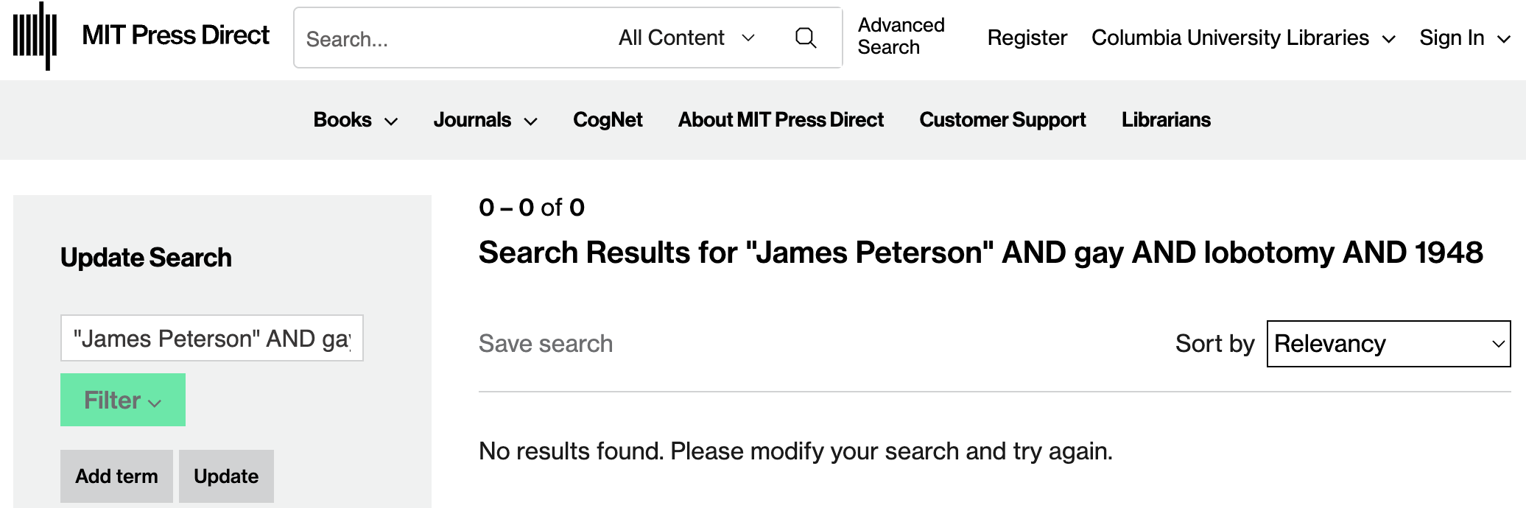Click the Update Search query field
Viewport: 1526px width, 508px height.
211,339
